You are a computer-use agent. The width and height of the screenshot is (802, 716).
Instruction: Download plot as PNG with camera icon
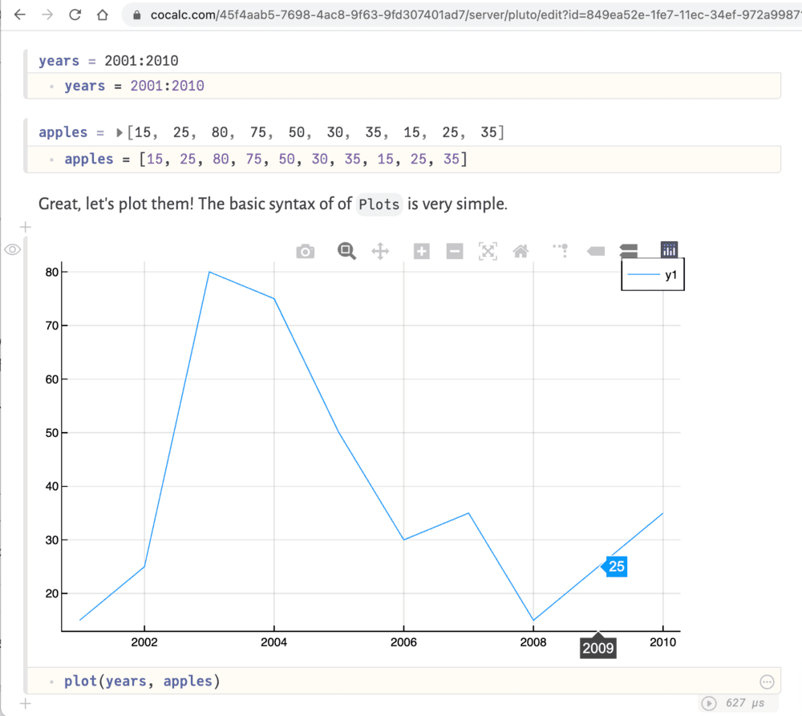[x=305, y=252]
